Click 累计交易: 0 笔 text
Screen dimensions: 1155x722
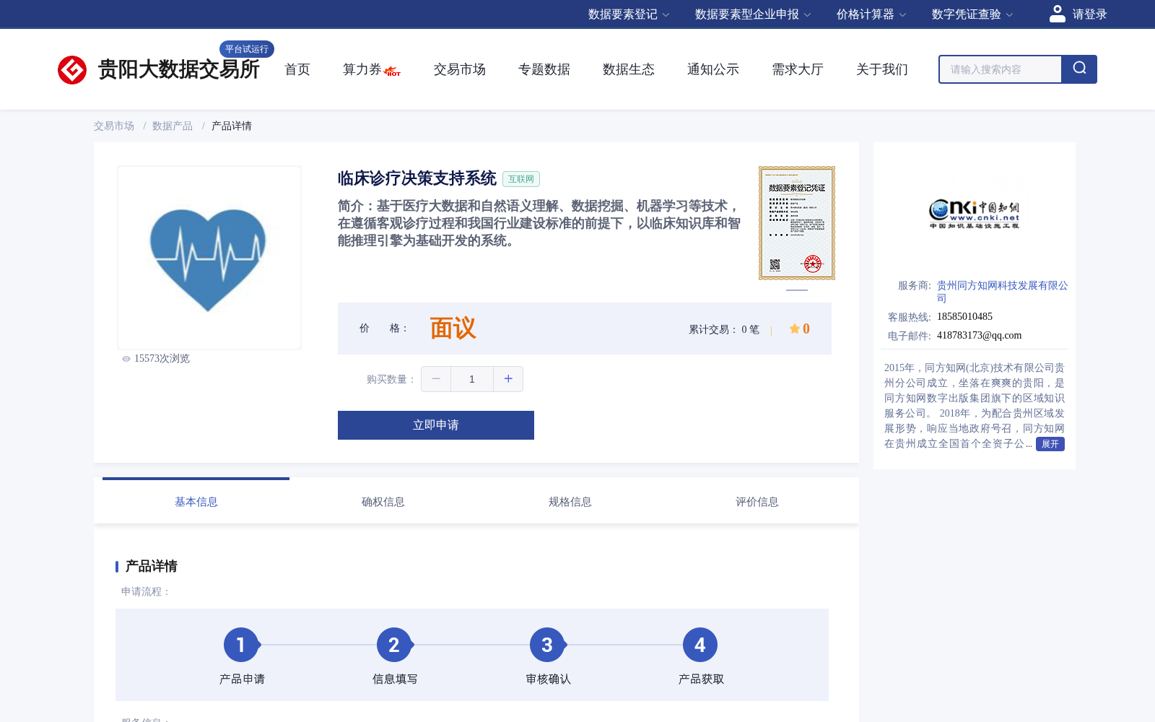724,330
